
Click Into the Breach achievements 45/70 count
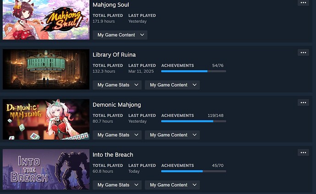coord(218,166)
